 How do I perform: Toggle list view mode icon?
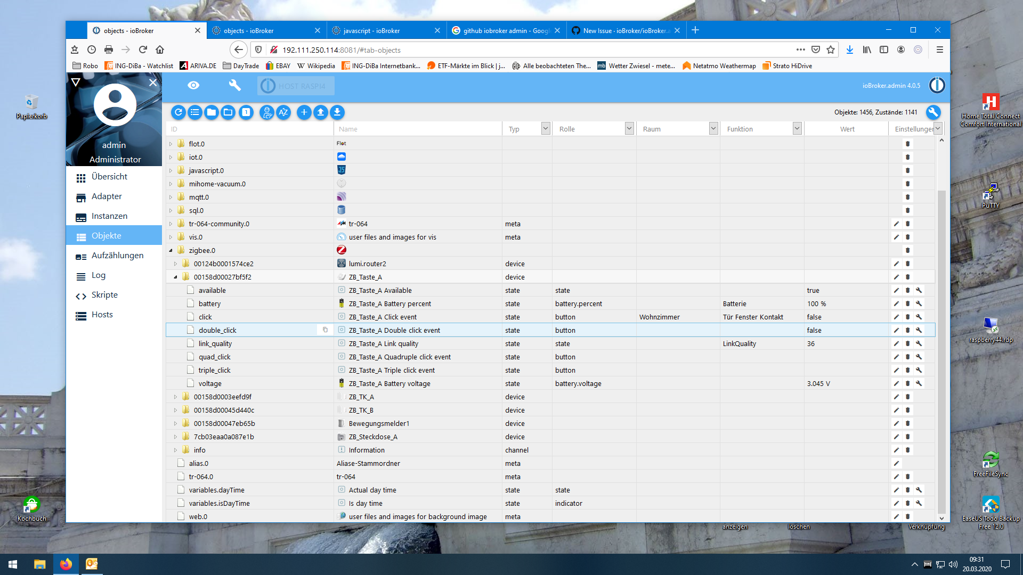point(195,112)
